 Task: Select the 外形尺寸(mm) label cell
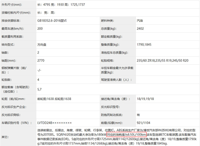[x=12, y=5]
